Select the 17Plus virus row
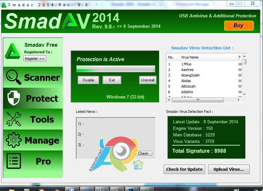 pos(204,64)
